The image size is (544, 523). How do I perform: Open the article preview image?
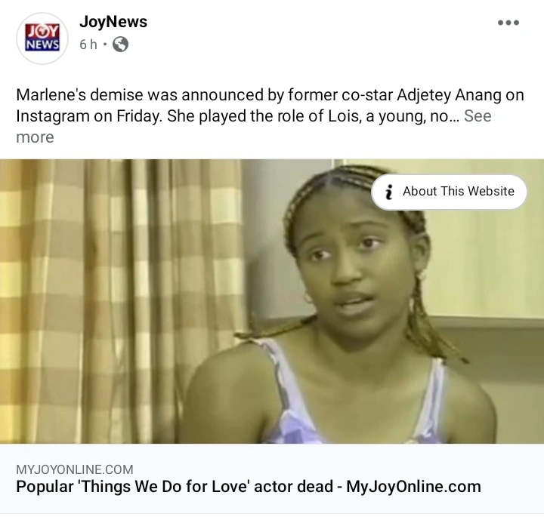(272, 301)
